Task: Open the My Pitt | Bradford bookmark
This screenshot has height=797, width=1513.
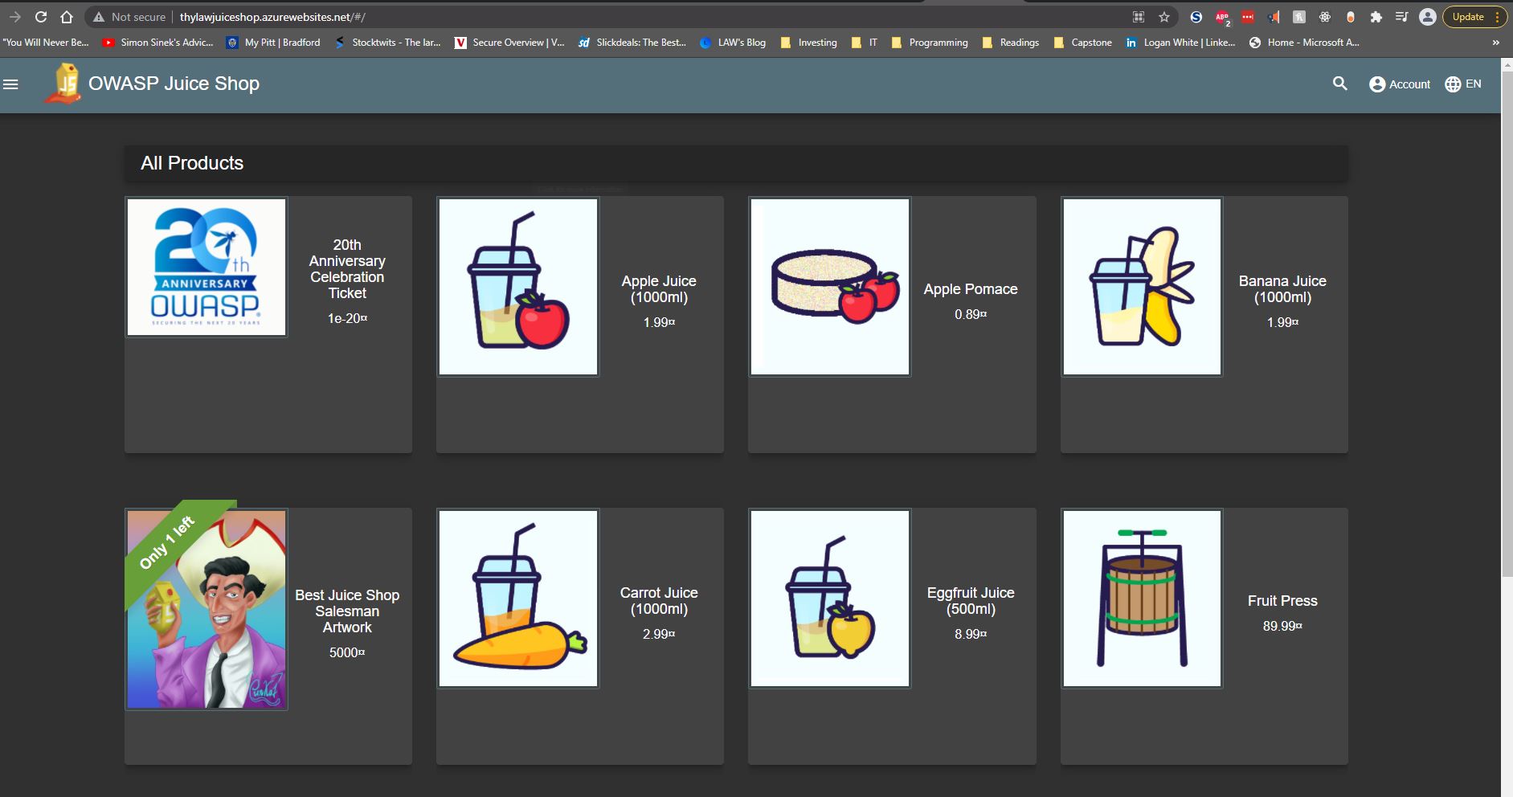Action: point(273,43)
